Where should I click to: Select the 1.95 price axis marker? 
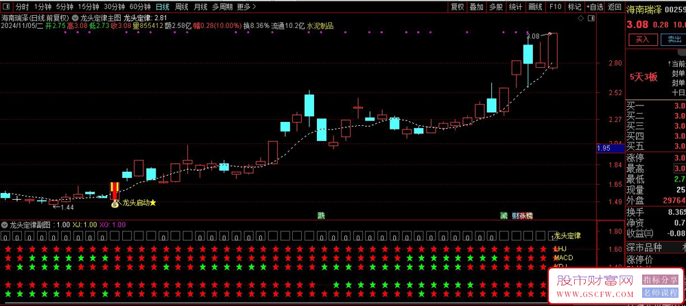(610, 149)
